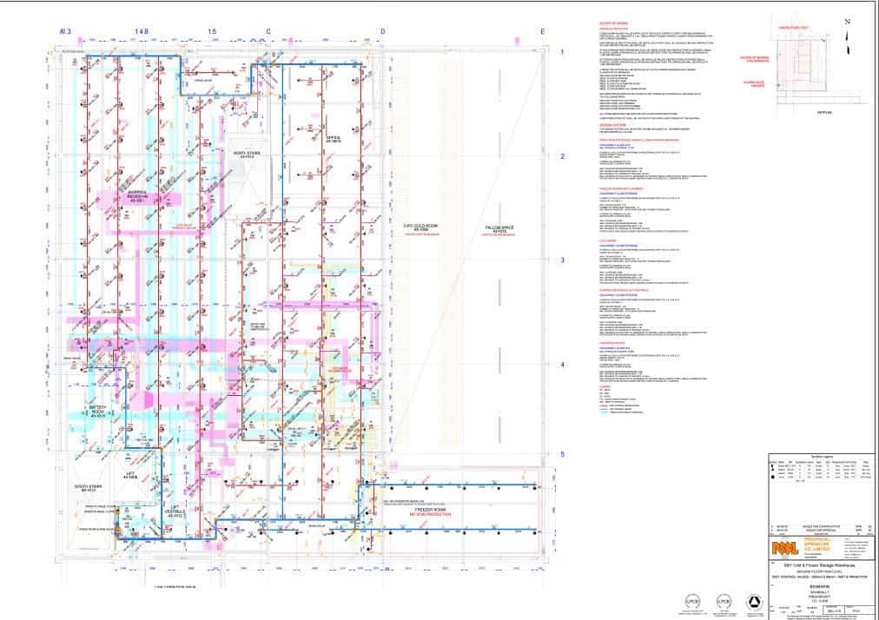Click the North Stairs room label
The image size is (879, 620).
247,155
